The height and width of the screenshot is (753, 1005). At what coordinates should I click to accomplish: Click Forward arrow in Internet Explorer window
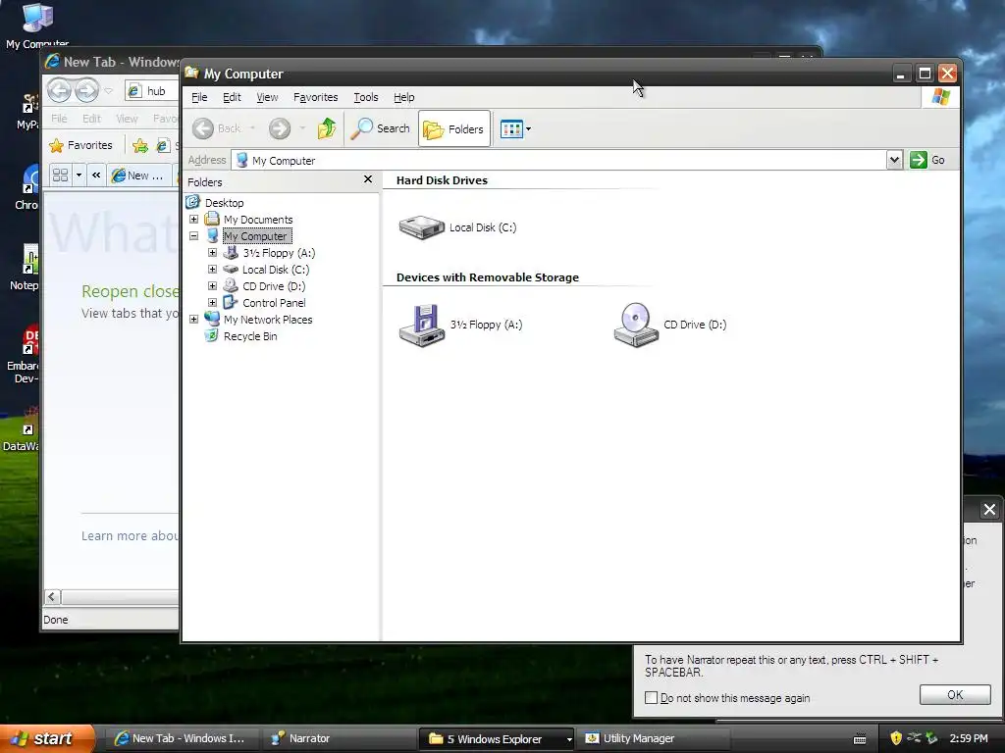click(87, 90)
